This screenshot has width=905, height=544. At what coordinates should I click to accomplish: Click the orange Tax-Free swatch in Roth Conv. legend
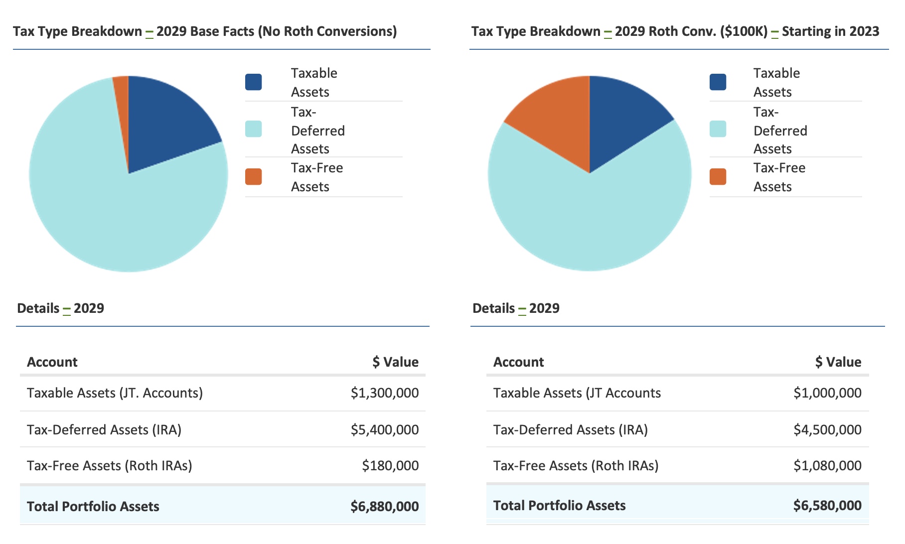coord(718,177)
